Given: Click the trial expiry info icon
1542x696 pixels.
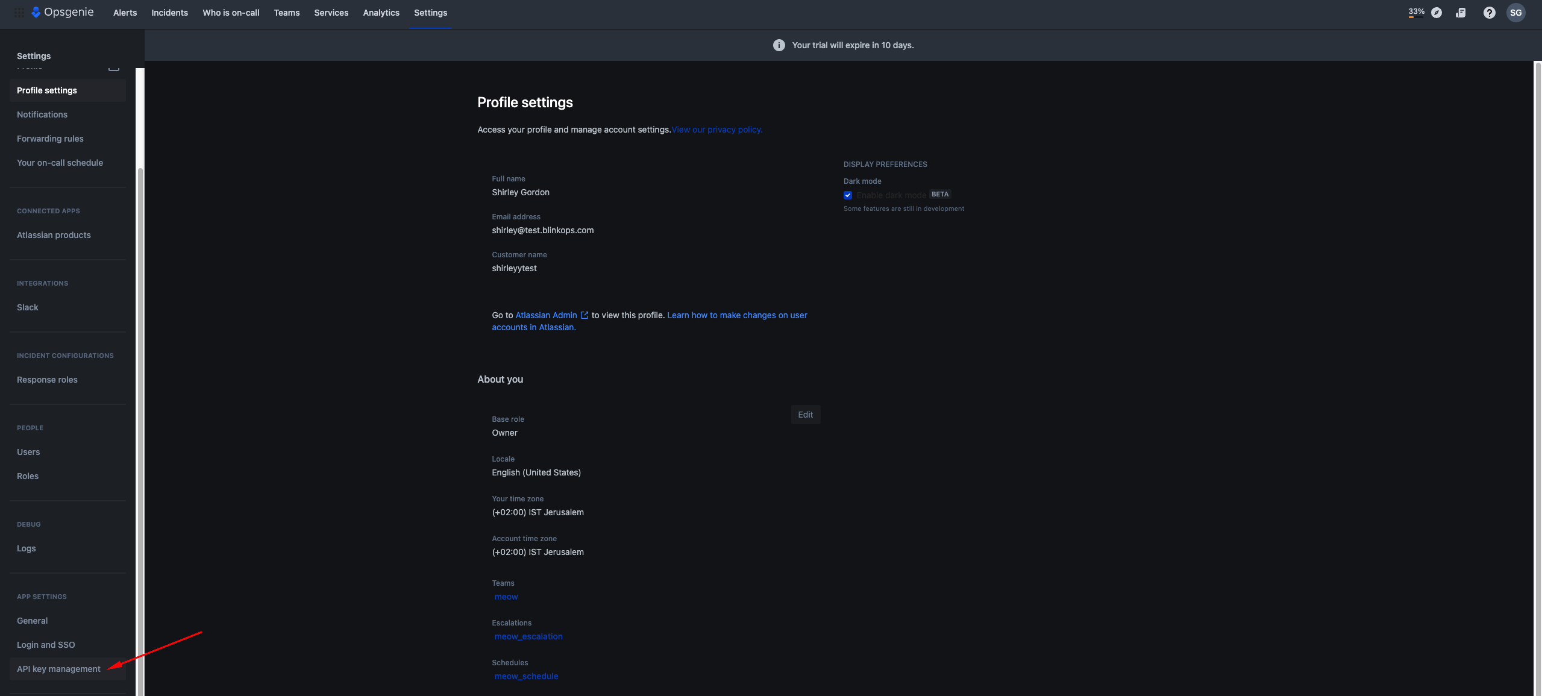Looking at the screenshot, I should pos(779,45).
